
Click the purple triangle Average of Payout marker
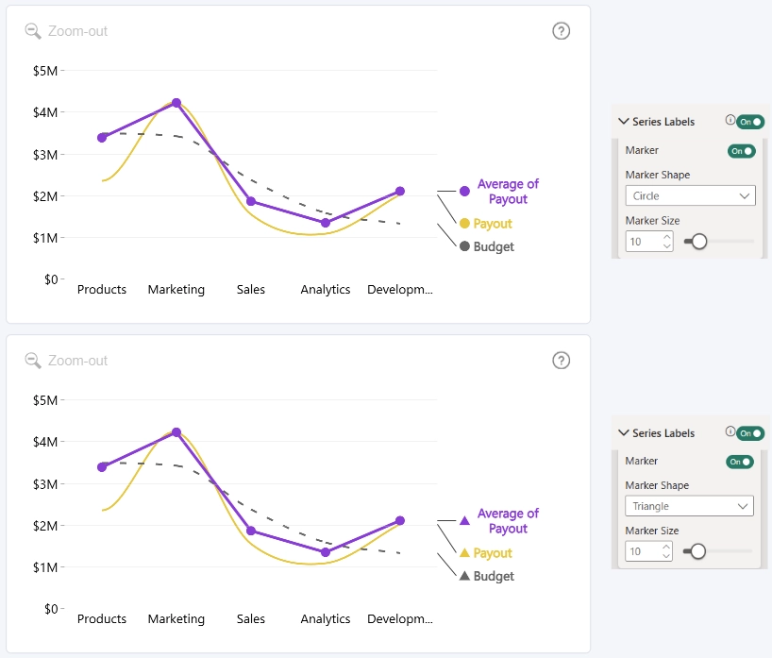[x=464, y=520]
